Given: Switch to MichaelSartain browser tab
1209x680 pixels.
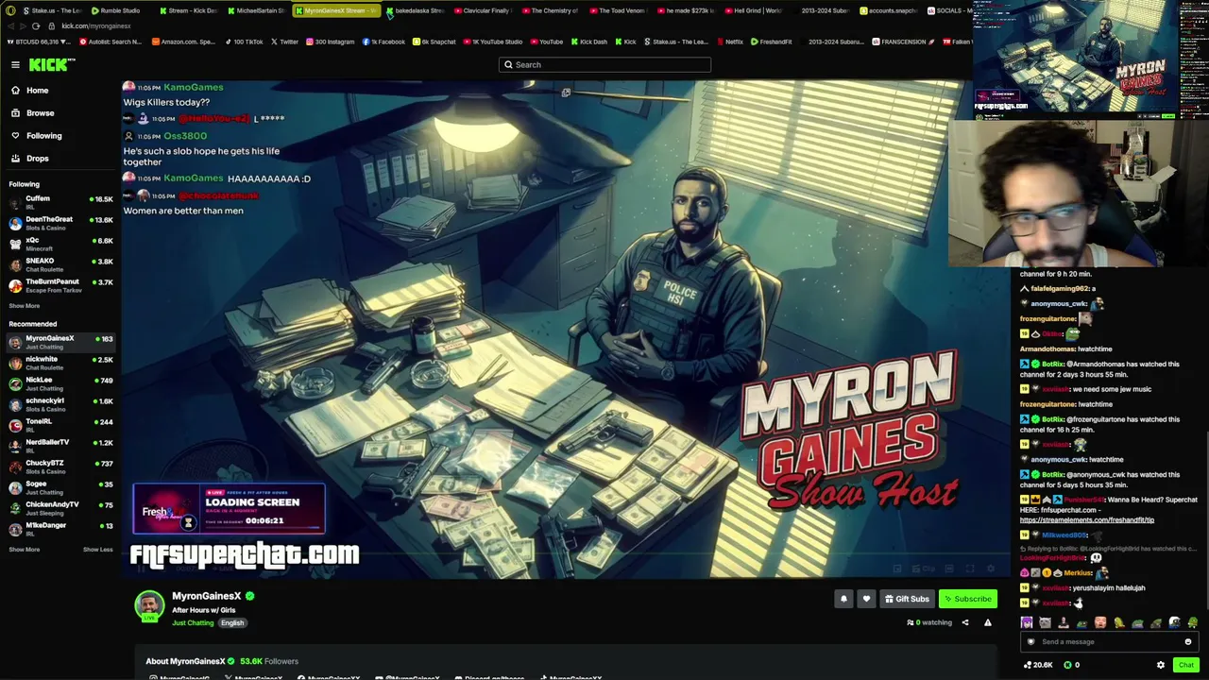Looking at the screenshot, I should [256, 10].
